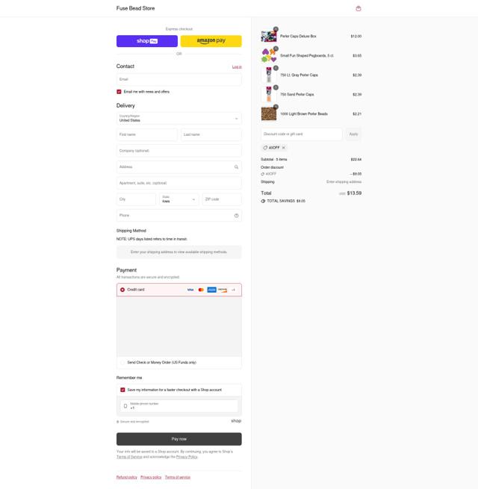The image size is (478, 489).
Task: Click the address search magnifier icon
Action: pyautogui.click(x=236, y=167)
